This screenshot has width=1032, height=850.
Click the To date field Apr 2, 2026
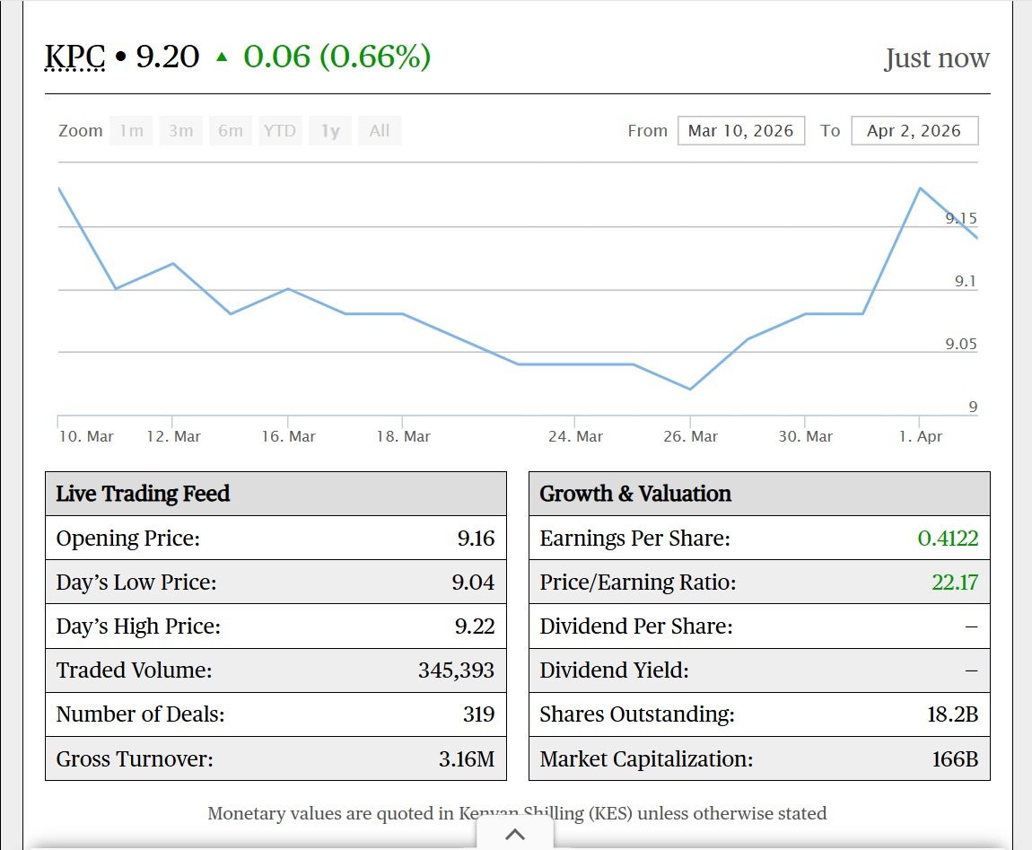pos(914,130)
